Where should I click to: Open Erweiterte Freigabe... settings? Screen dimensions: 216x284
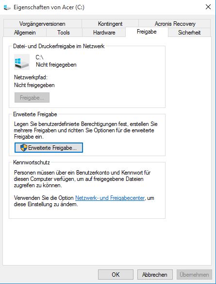tap(49, 148)
